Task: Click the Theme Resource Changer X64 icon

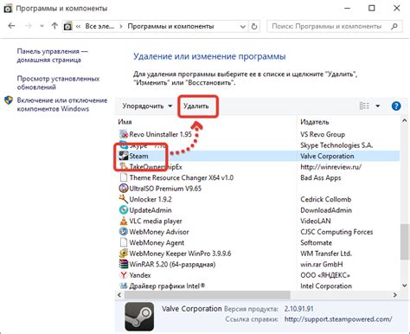Action: [x=124, y=177]
